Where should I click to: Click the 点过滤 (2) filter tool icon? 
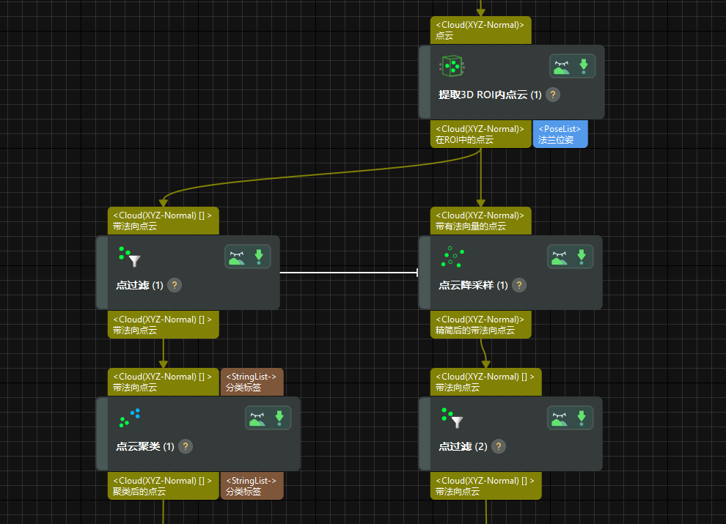click(452, 418)
